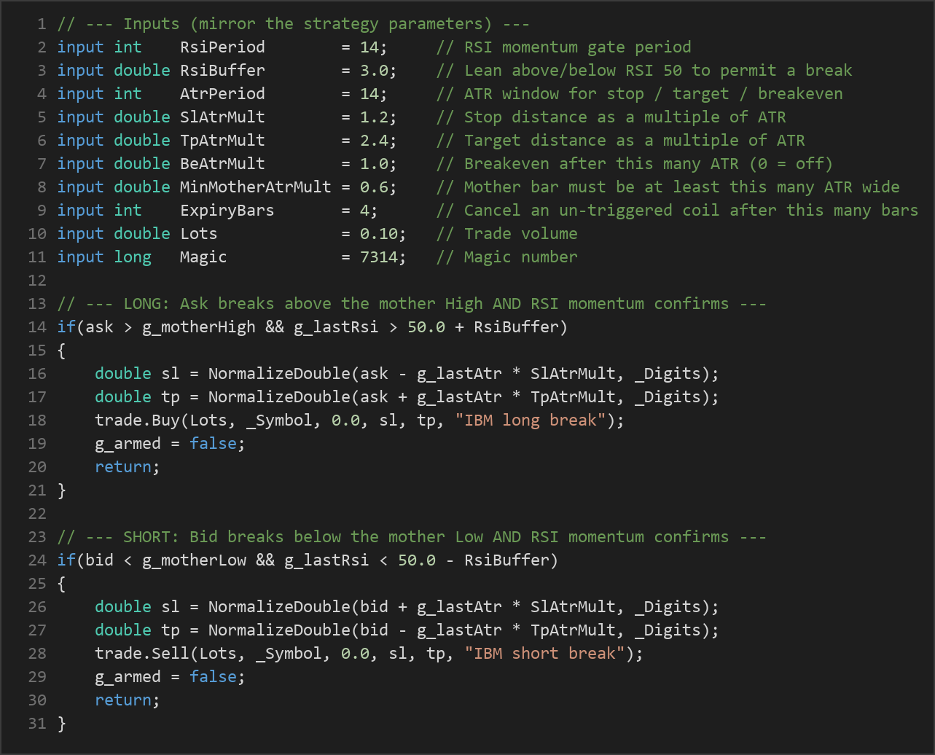Click the return keyword on line 30
This screenshot has height=755, width=935.
123,700
